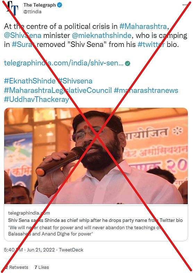Open the #maharashtranews hashtag
This screenshot has width=193, height=273.
[146, 90]
